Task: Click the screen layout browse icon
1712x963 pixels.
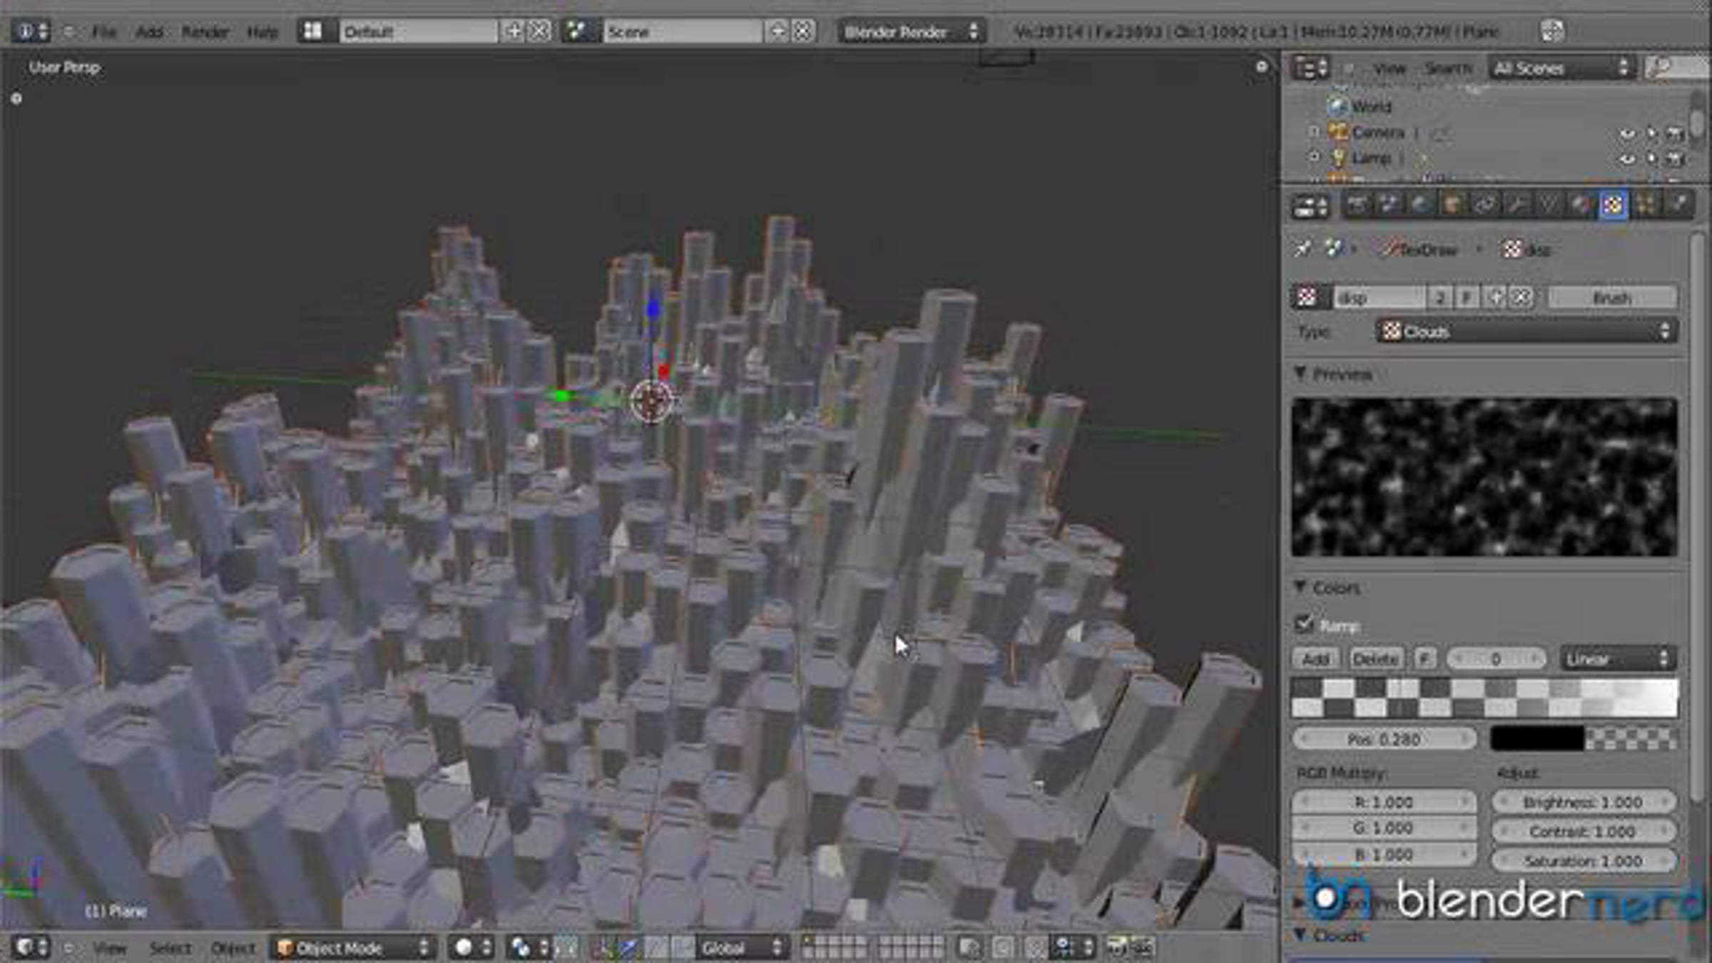Action: 312,31
